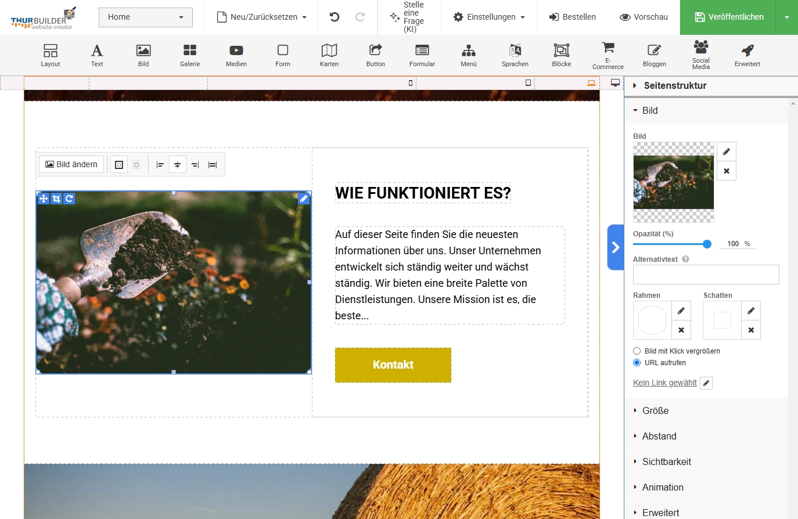Open the E-Commerce cart tool
798x519 pixels.
(x=608, y=55)
